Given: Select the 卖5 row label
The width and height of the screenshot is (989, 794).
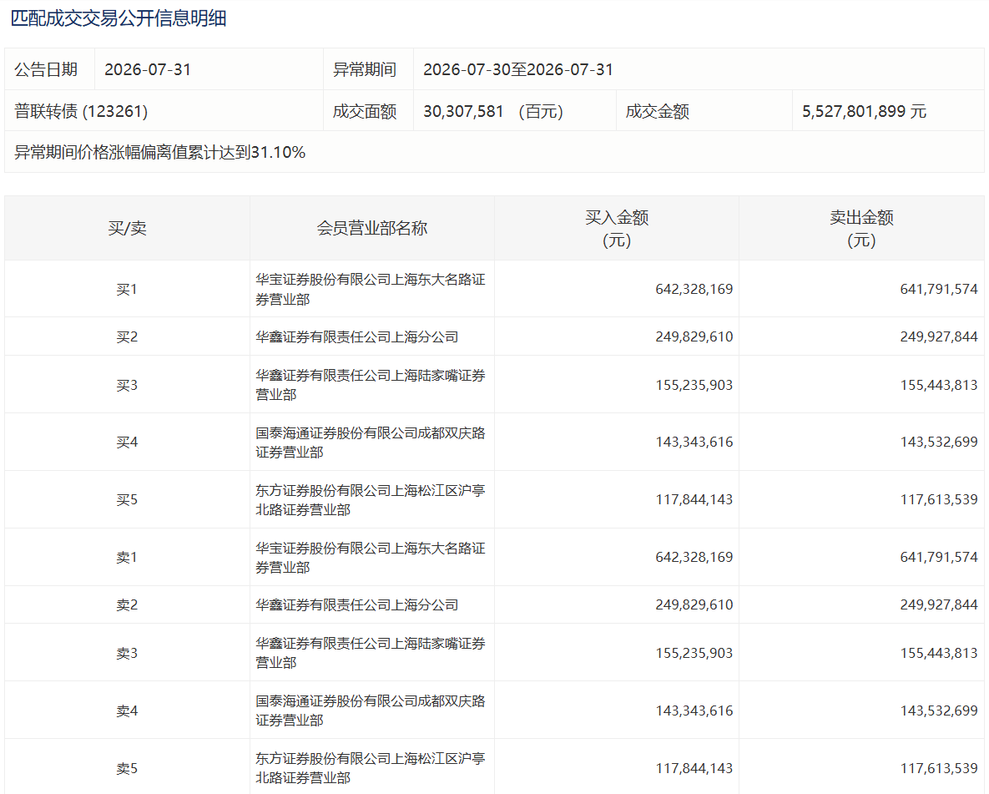Looking at the screenshot, I should [127, 768].
